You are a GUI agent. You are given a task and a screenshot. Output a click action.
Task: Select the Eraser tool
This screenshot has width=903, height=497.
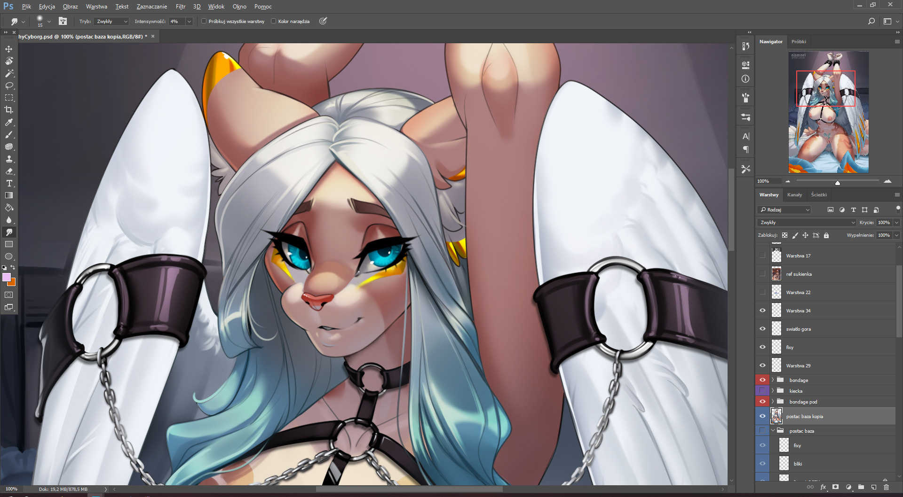pos(9,171)
